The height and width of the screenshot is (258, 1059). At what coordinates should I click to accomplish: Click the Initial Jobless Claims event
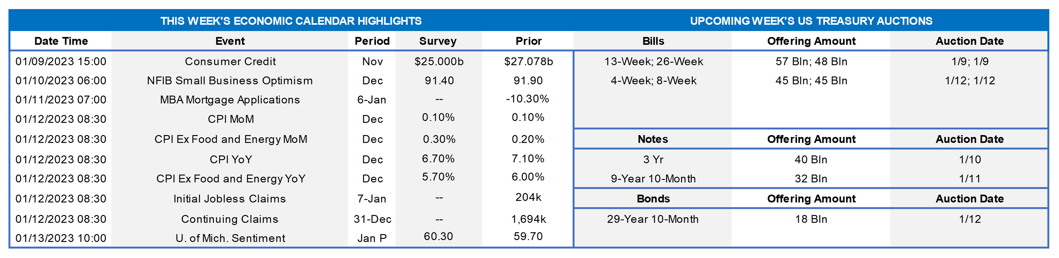click(229, 199)
